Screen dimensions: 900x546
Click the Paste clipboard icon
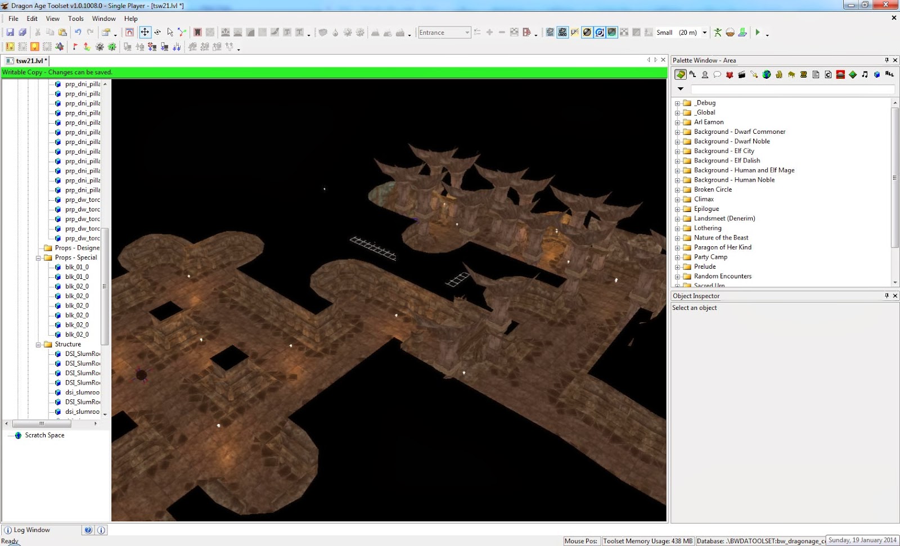62,33
